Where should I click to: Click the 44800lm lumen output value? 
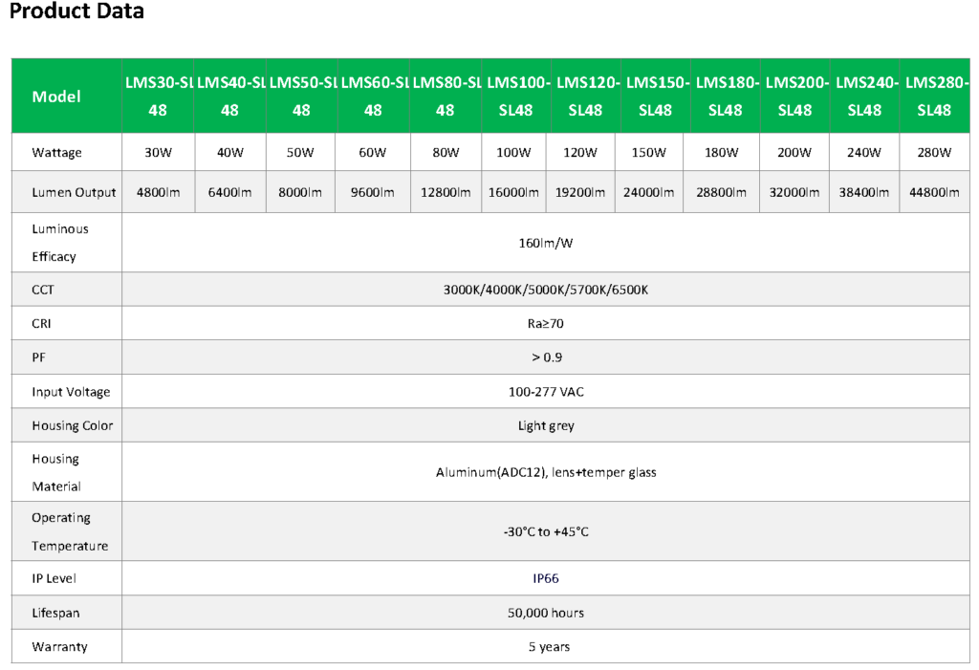tap(933, 192)
